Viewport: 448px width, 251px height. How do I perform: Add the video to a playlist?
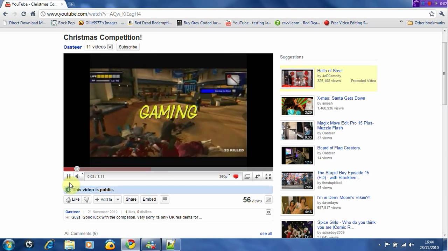point(104,200)
